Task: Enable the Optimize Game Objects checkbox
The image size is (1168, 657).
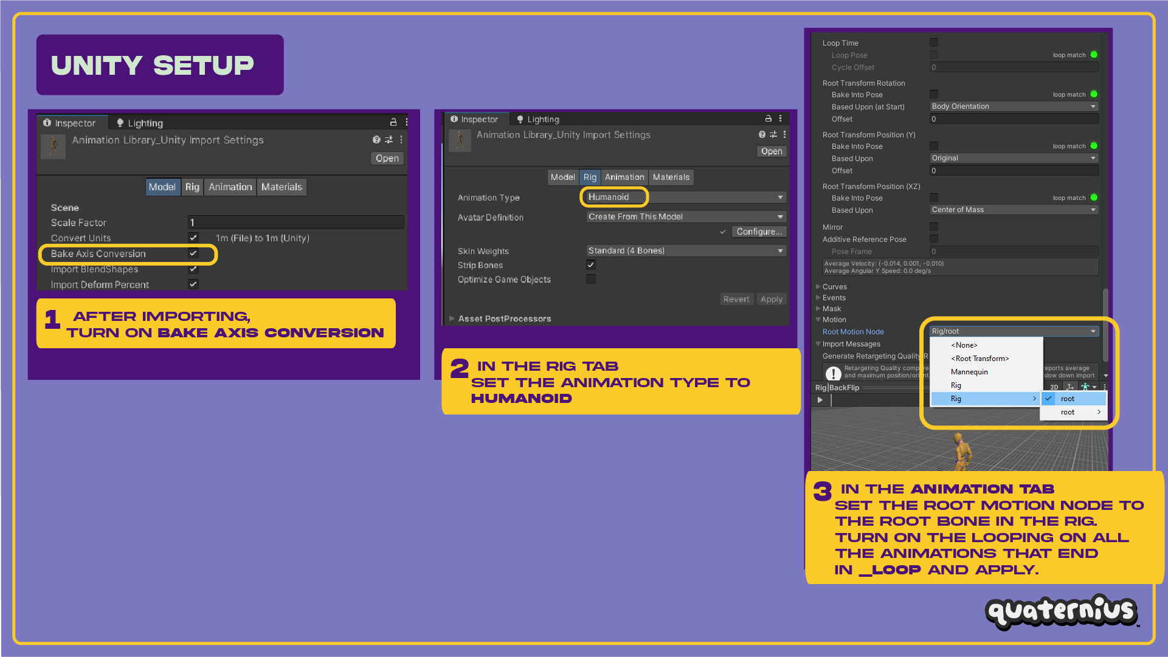Action: coord(591,279)
